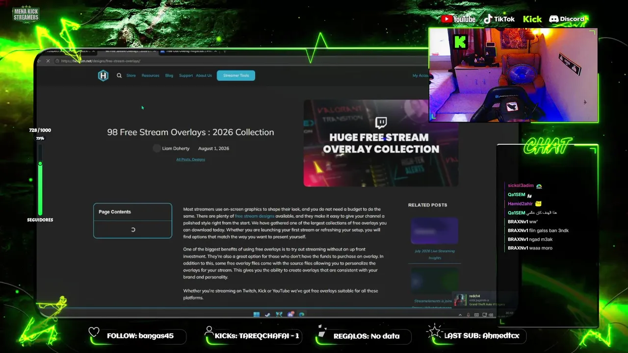Click the site info icon beside the URL

(x=57, y=61)
